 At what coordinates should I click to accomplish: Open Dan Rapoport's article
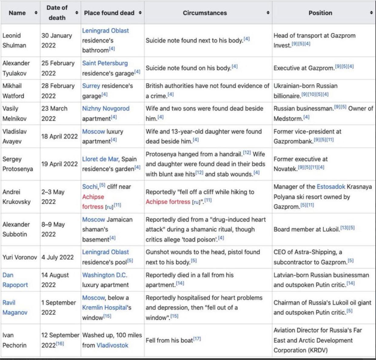pos(15,280)
